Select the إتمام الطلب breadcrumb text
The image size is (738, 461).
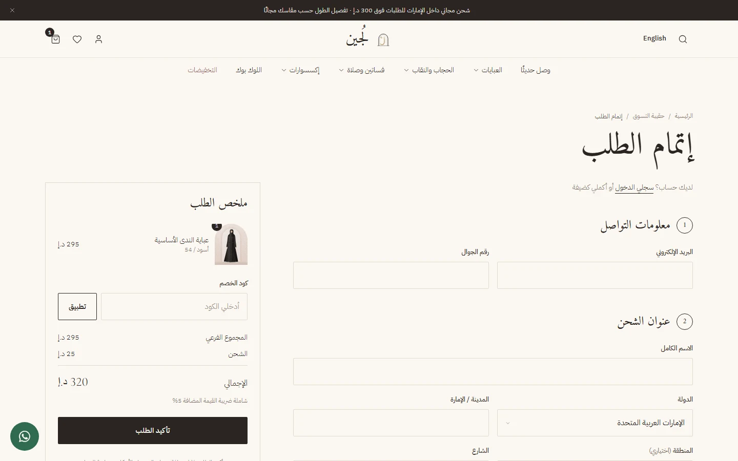(609, 116)
